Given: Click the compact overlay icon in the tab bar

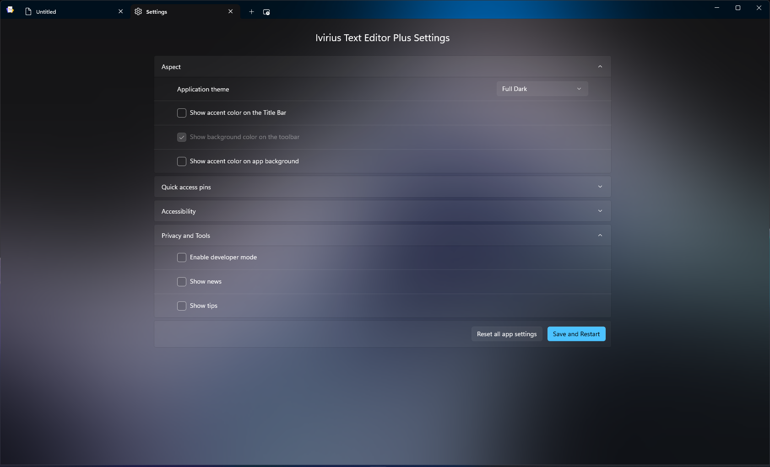Looking at the screenshot, I should tap(266, 12).
